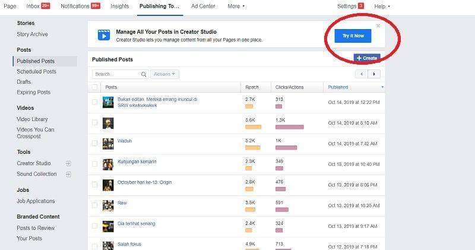Open thumbnail of Waduh post
The width and height of the screenshot is (475, 250).
[108, 144]
